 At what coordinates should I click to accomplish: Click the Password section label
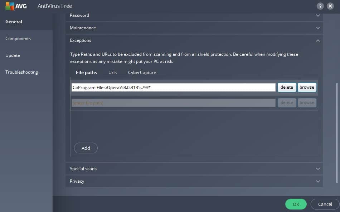point(79,15)
